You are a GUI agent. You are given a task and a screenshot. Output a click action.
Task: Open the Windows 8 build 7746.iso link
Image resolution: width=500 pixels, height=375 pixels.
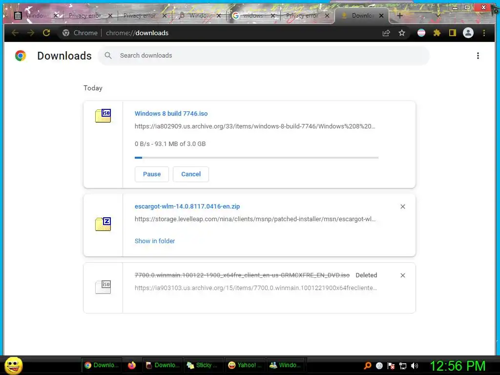171,113
